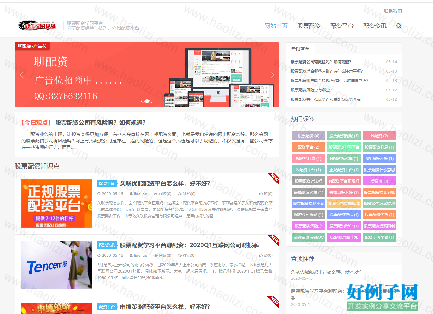This screenshot has width=433, height=314.
Task: Select the N配资平台 (1) tag
Action: pos(308,170)
